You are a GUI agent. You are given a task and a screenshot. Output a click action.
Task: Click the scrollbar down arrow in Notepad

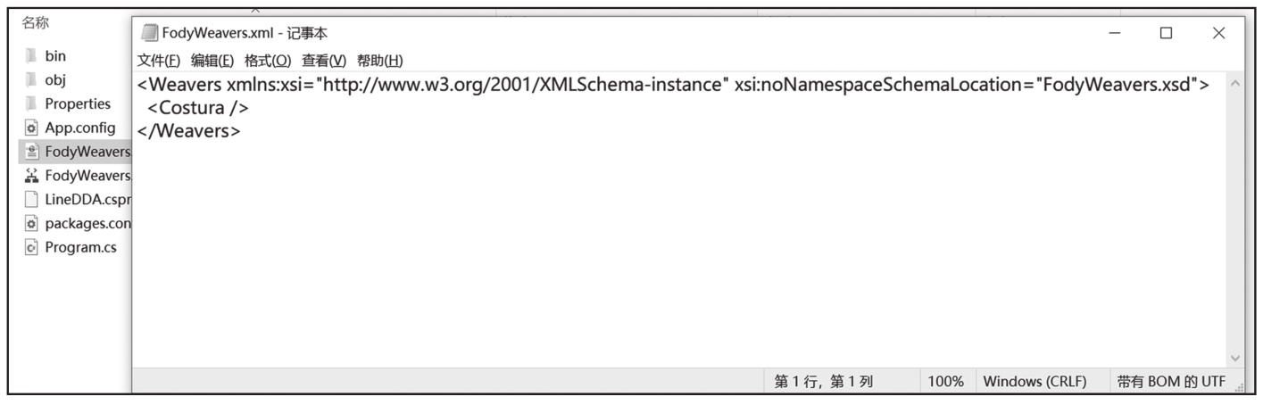pos(1235,358)
